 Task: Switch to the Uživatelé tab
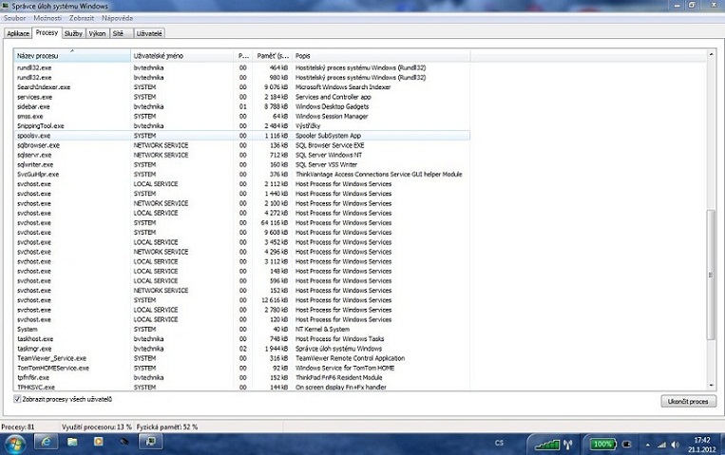click(x=149, y=33)
